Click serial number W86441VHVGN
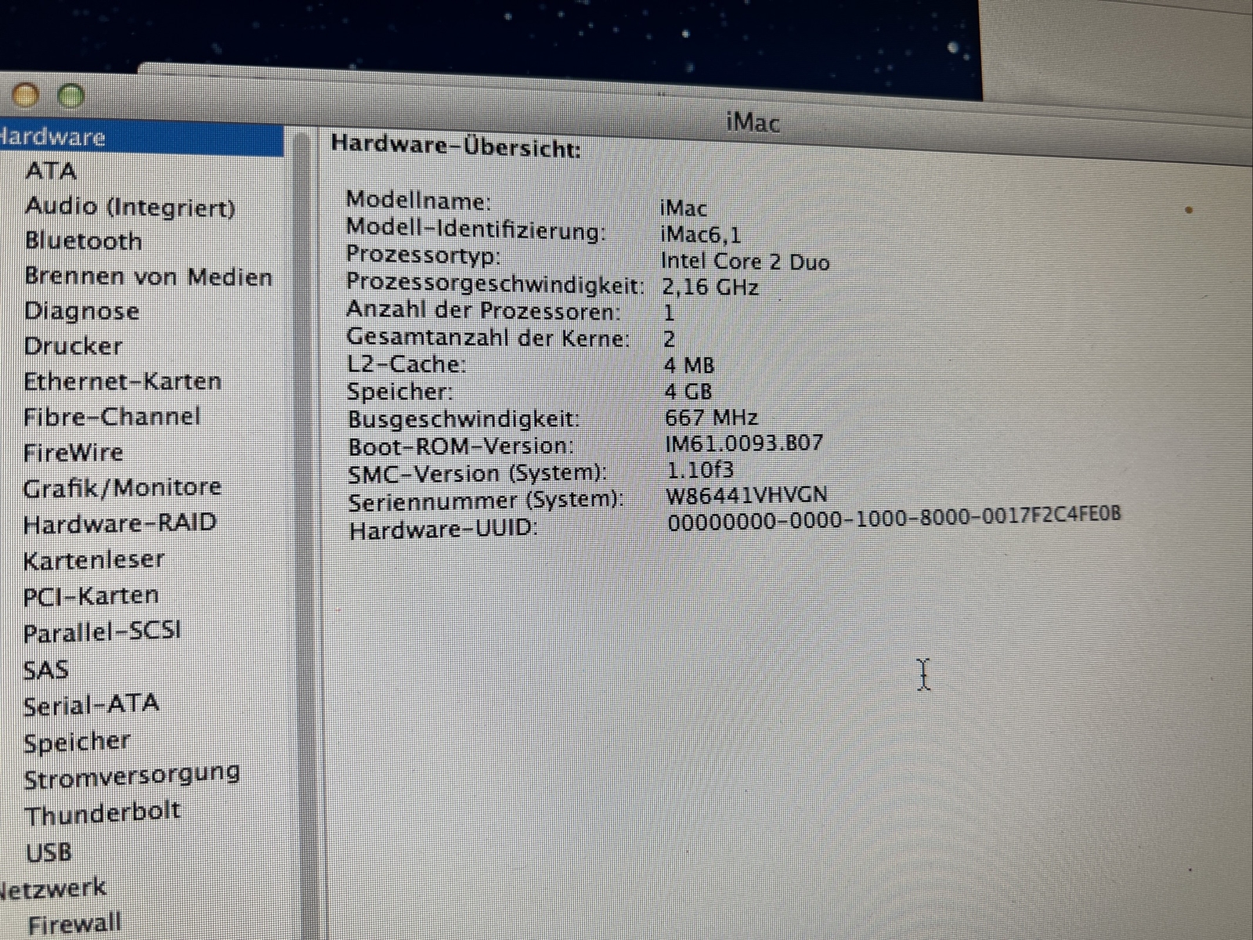Screen dimensions: 1253x940 tap(746, 495)
